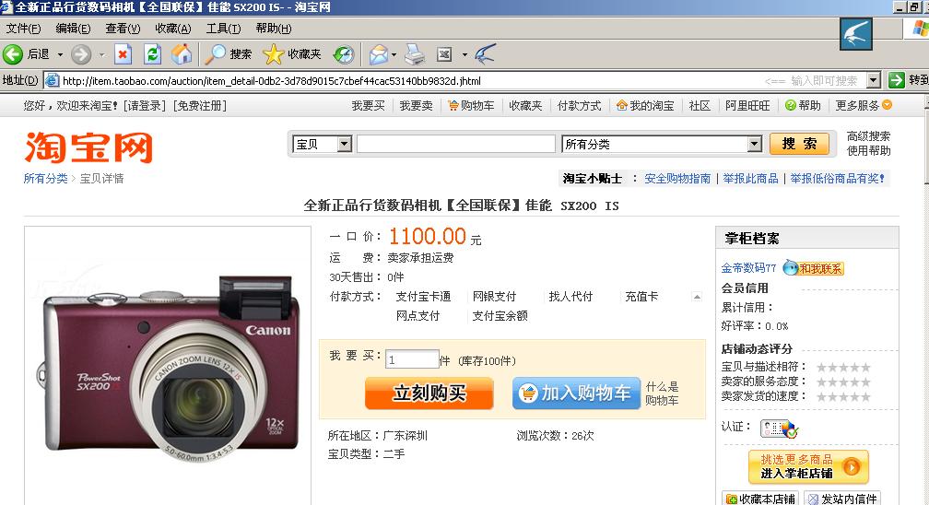Click the browser Forward arrow icon
Image resolution: width=929 pixels, height=505 pixels.
pos(81,54)
